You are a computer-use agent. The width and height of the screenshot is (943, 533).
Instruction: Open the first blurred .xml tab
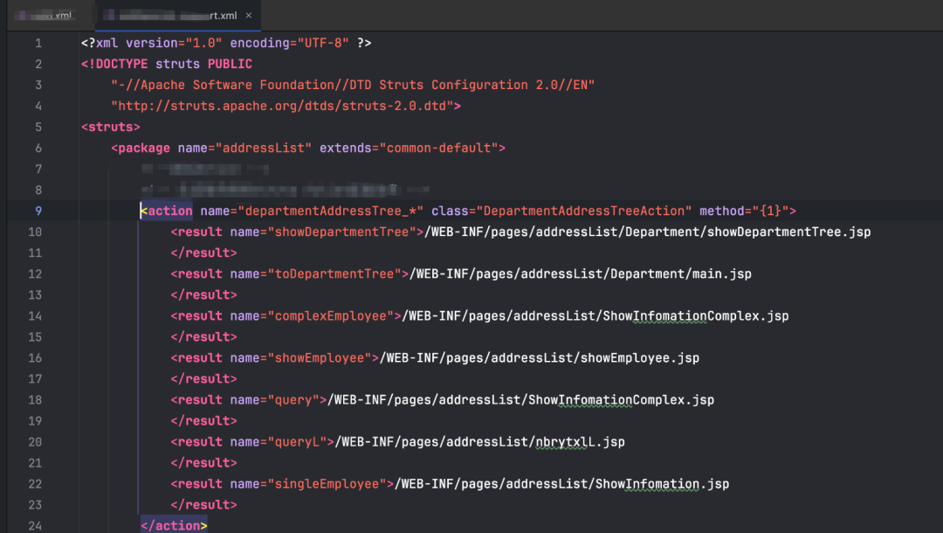click(45, 16)
